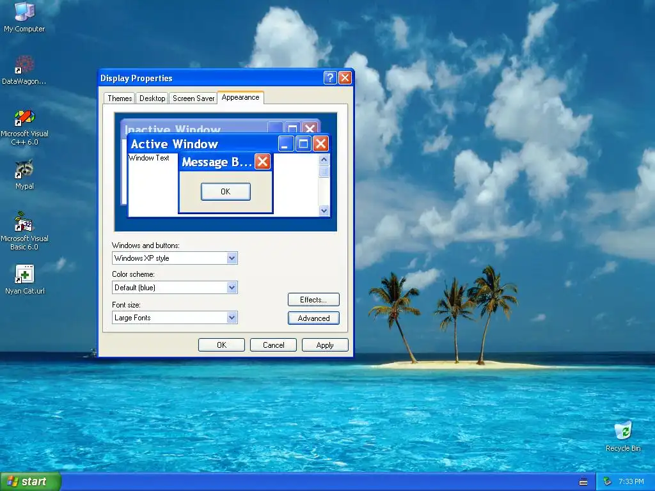
Task: Switch to the Desktop tab
Action: 152,98
